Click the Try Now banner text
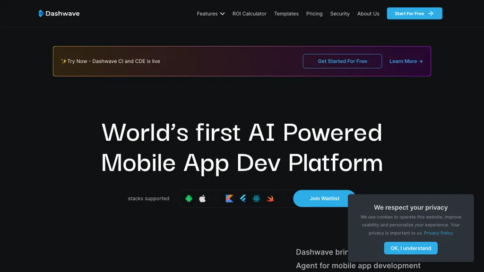 pyautogui.click(x=111, y=61)
